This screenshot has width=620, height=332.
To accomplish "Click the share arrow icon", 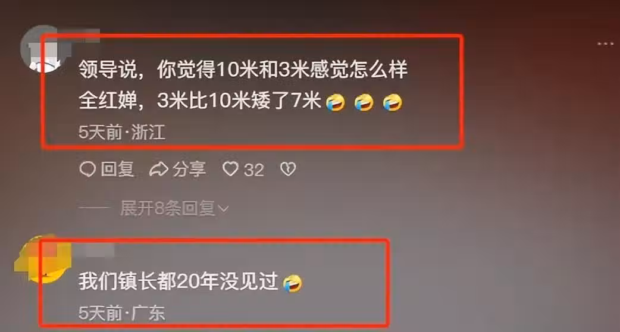I will (x=159, y=170).
